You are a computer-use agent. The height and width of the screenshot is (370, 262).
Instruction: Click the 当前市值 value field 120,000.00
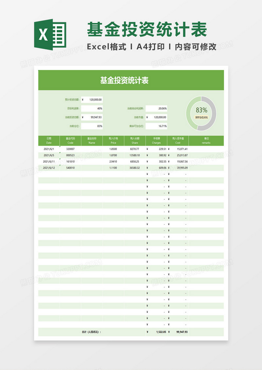pyautogui.click(x=157, y=117)
